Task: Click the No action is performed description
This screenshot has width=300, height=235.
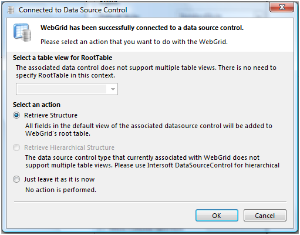Action: point(60,190)
